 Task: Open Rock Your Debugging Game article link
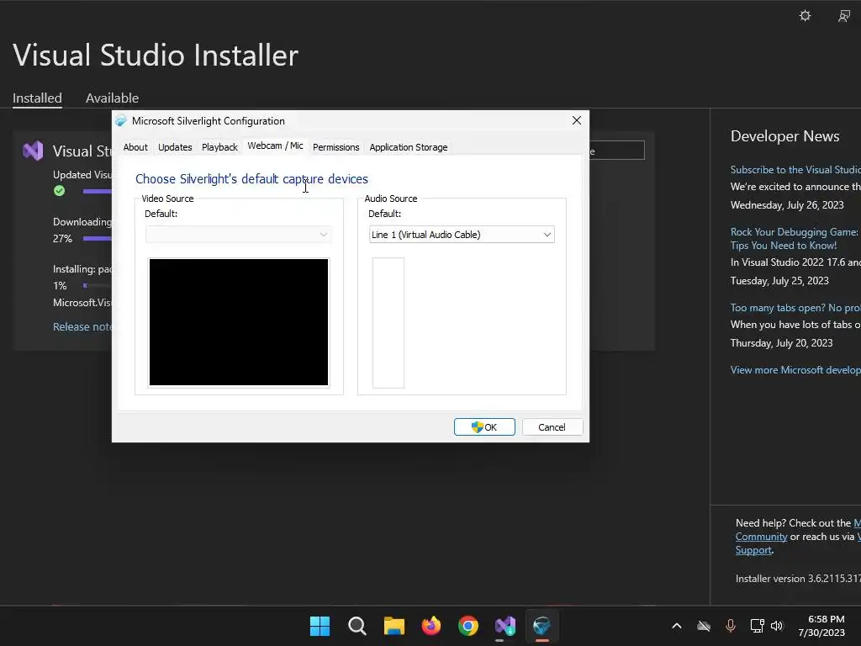[x=794, y=238]
